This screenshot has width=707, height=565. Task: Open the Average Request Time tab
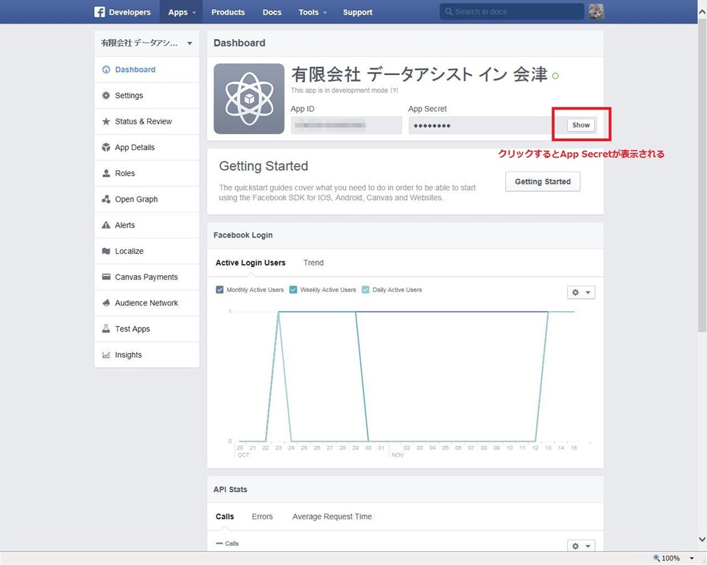coord(332,516)
